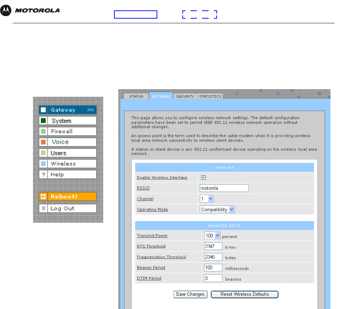The height and width of the screenshot is (309, 345).
Task: Switch to the SECURITY tab
Action: [x=185, y=96]
